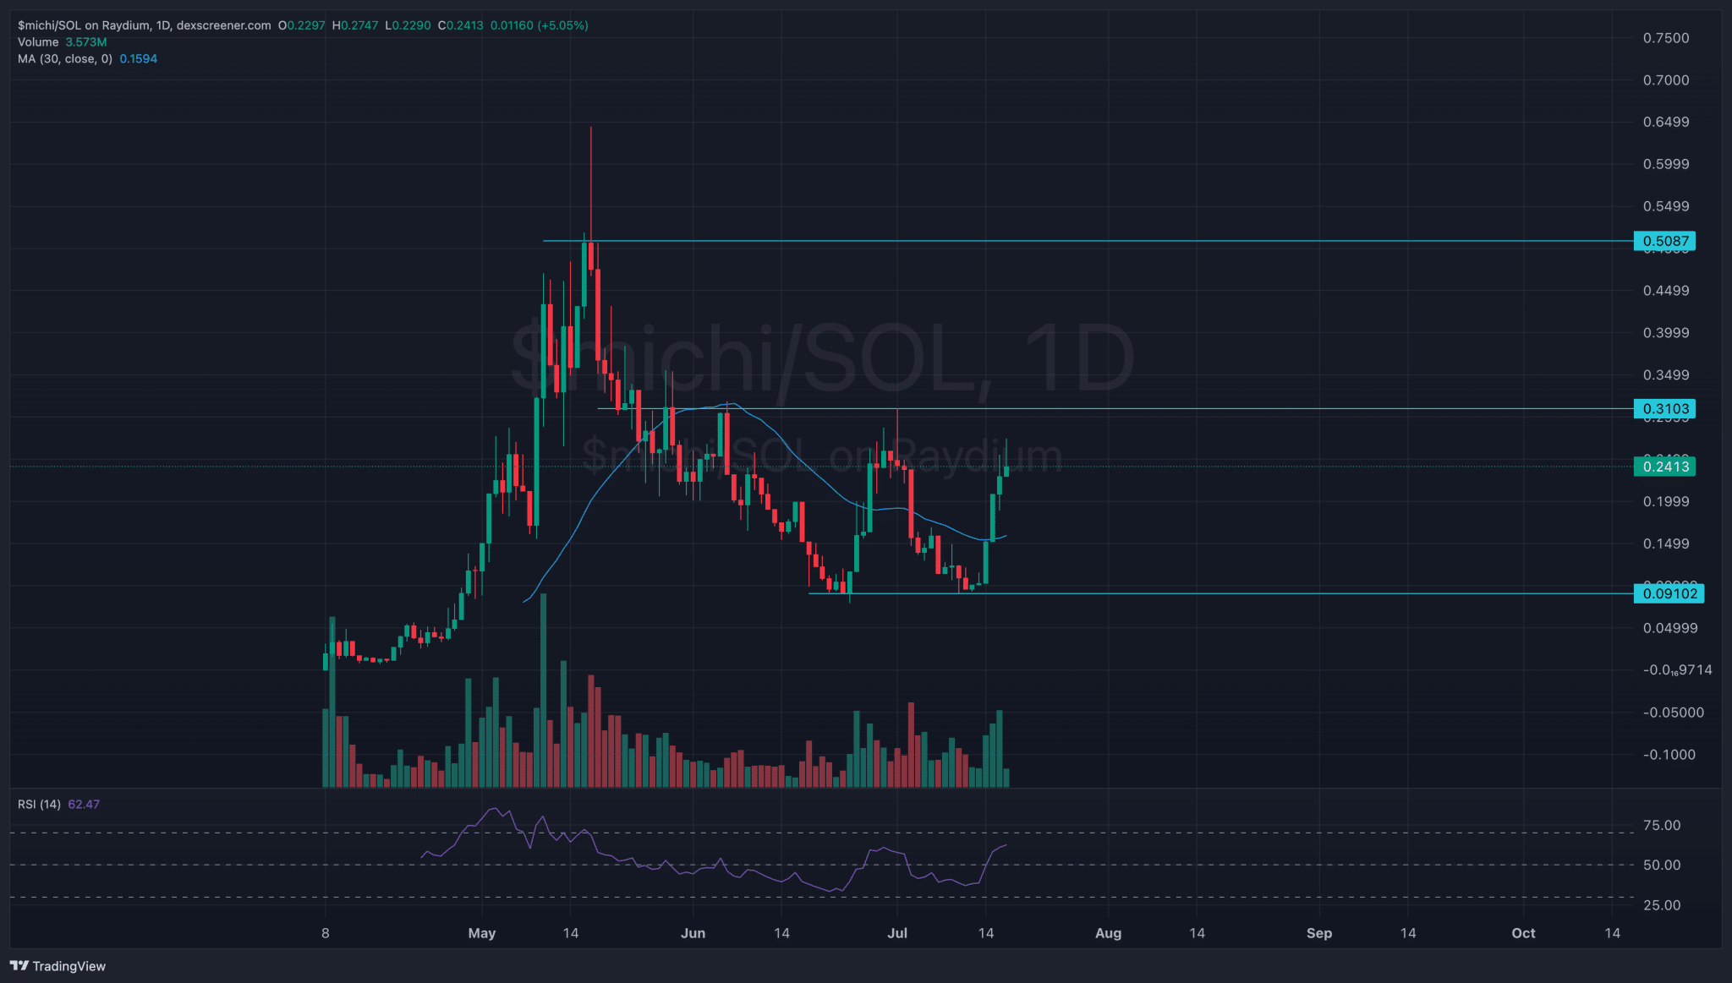Click the RSI 50.00 axis value
The height and width of the screenshot is (983, 1732).
point(1662,866)
